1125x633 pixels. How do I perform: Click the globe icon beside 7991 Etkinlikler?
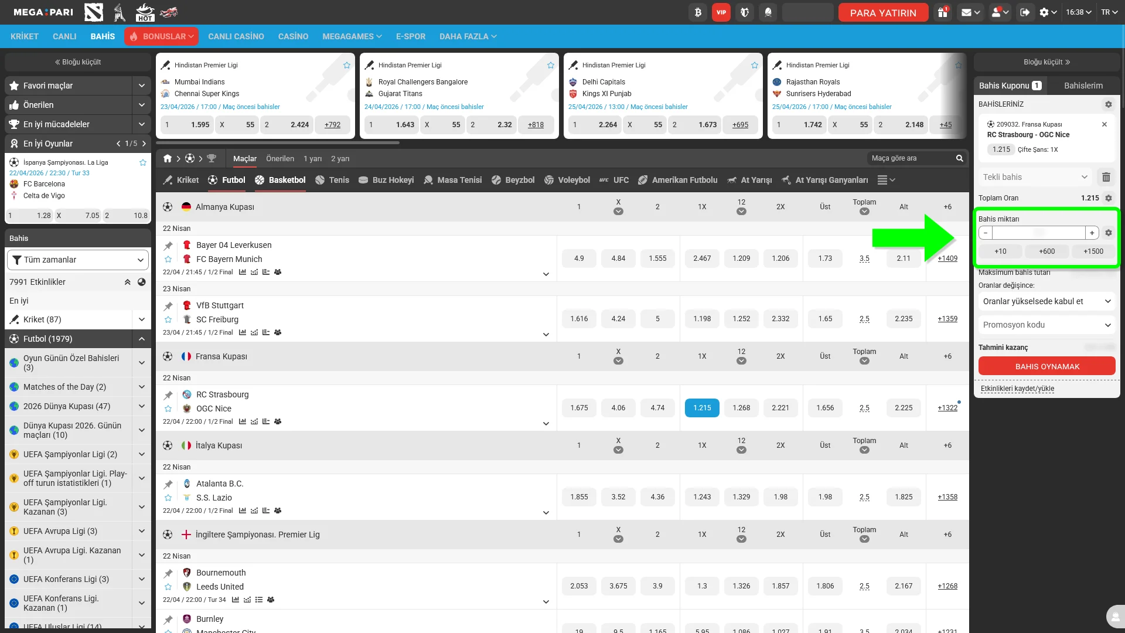coord(142,282)
